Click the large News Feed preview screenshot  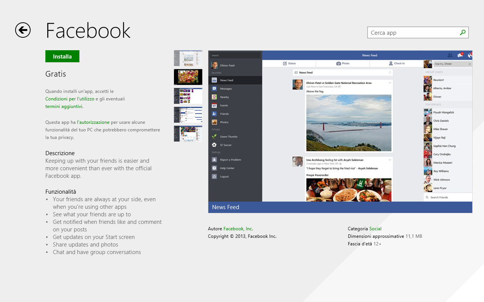click(340, 126)
